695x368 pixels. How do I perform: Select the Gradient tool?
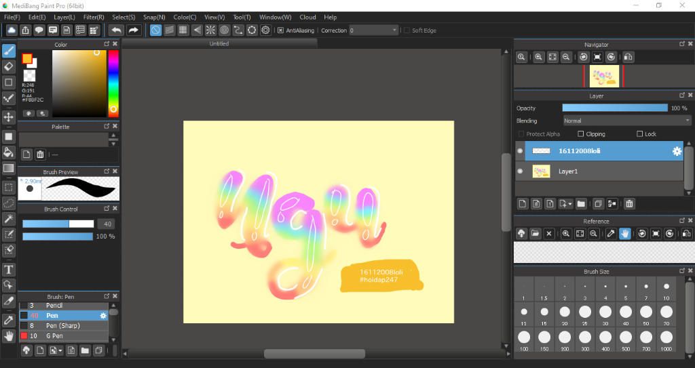[x=8, y=168]
